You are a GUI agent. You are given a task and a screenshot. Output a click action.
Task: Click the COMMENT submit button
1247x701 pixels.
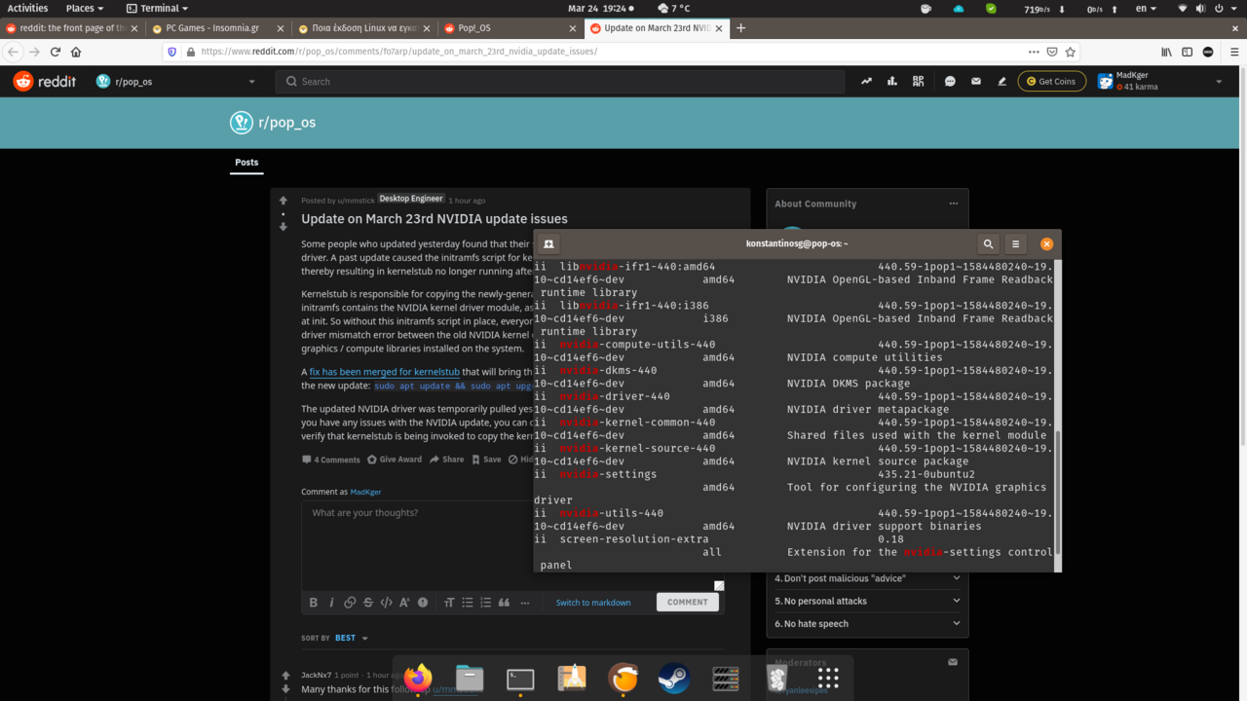[x=688, y=602]
